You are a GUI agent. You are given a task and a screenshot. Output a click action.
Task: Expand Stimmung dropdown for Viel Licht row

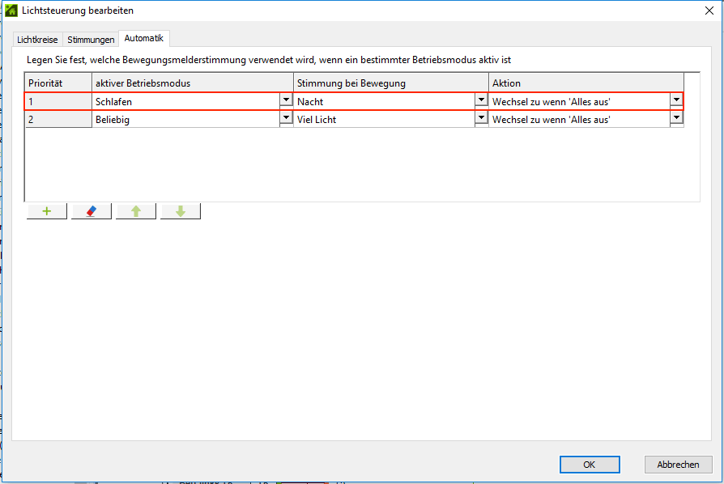[481, 118]
